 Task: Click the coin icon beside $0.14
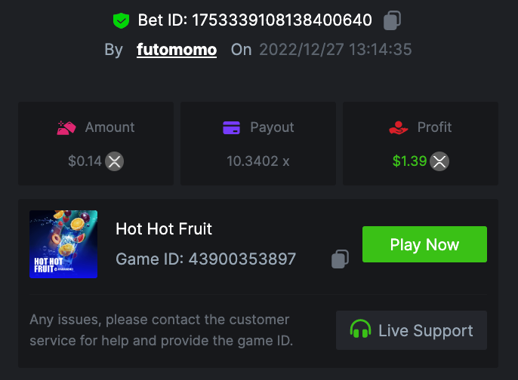[x=114, y=161]
